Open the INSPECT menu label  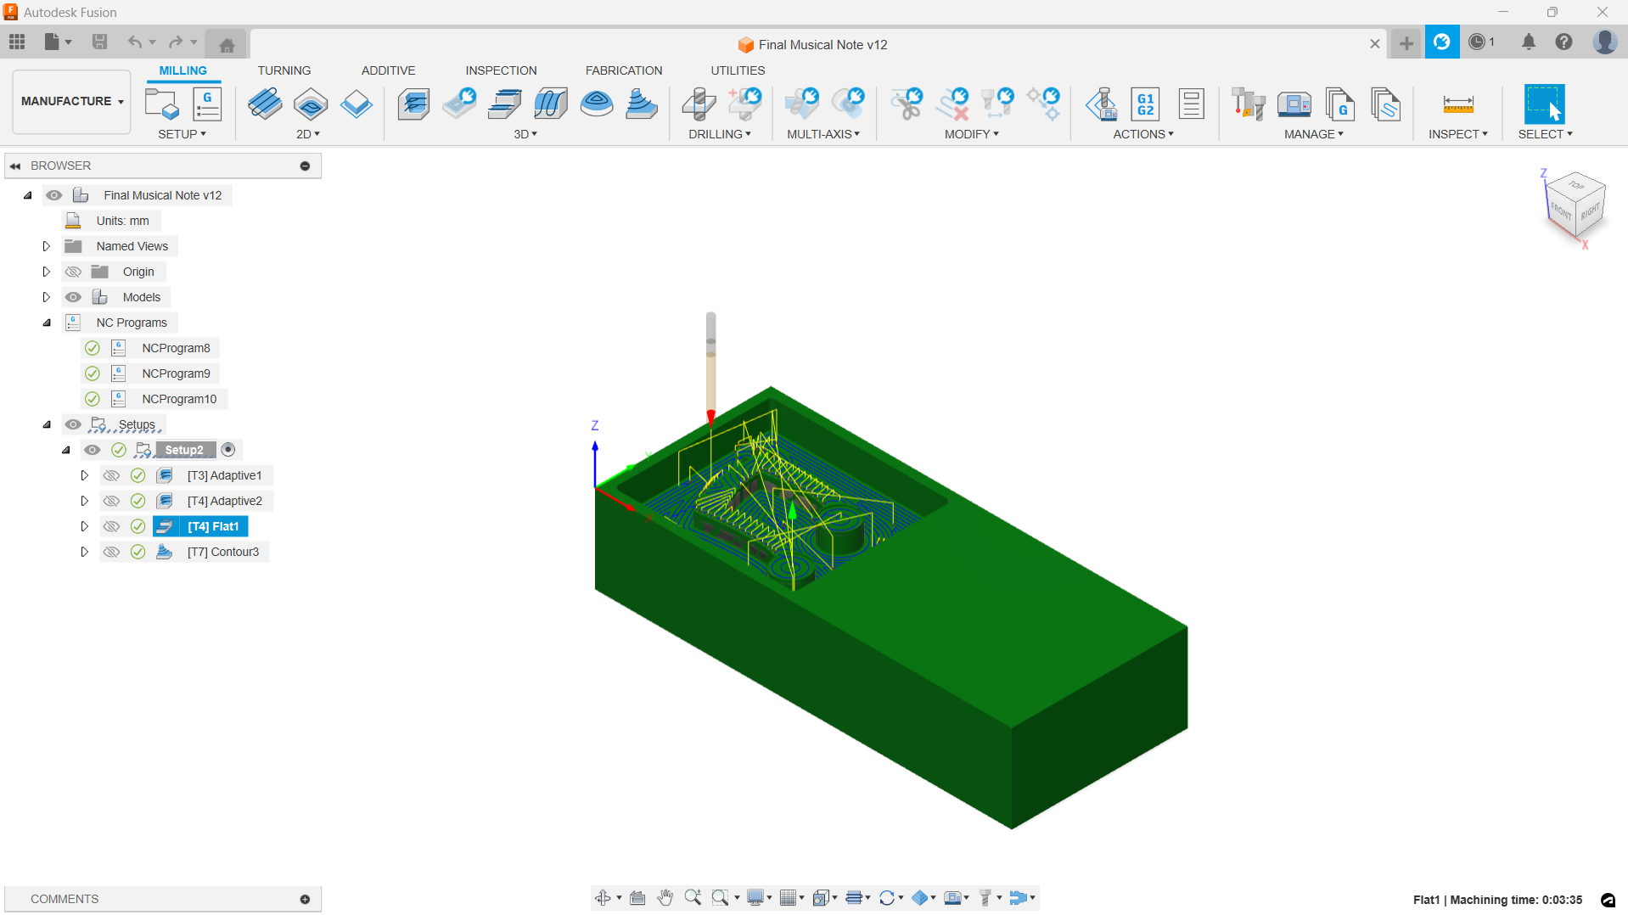tap(1457, 134)
